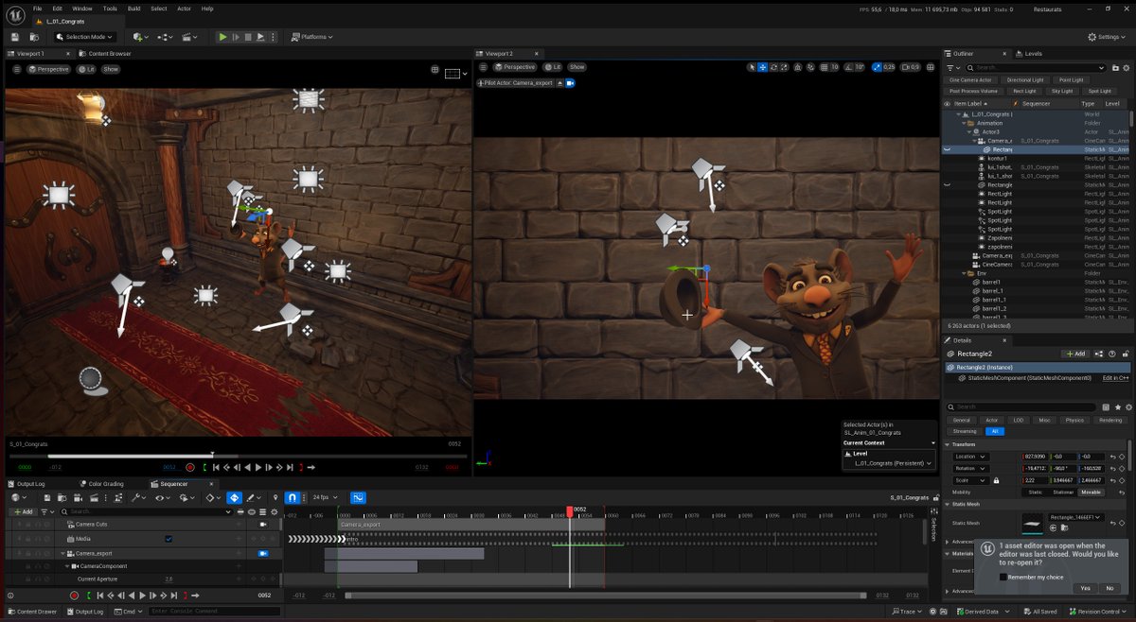Image resolution: width=1136 pixels, height=622 pixels.
Task: Select the Rendering filter in Details
Action: (x=1110, y=420)
